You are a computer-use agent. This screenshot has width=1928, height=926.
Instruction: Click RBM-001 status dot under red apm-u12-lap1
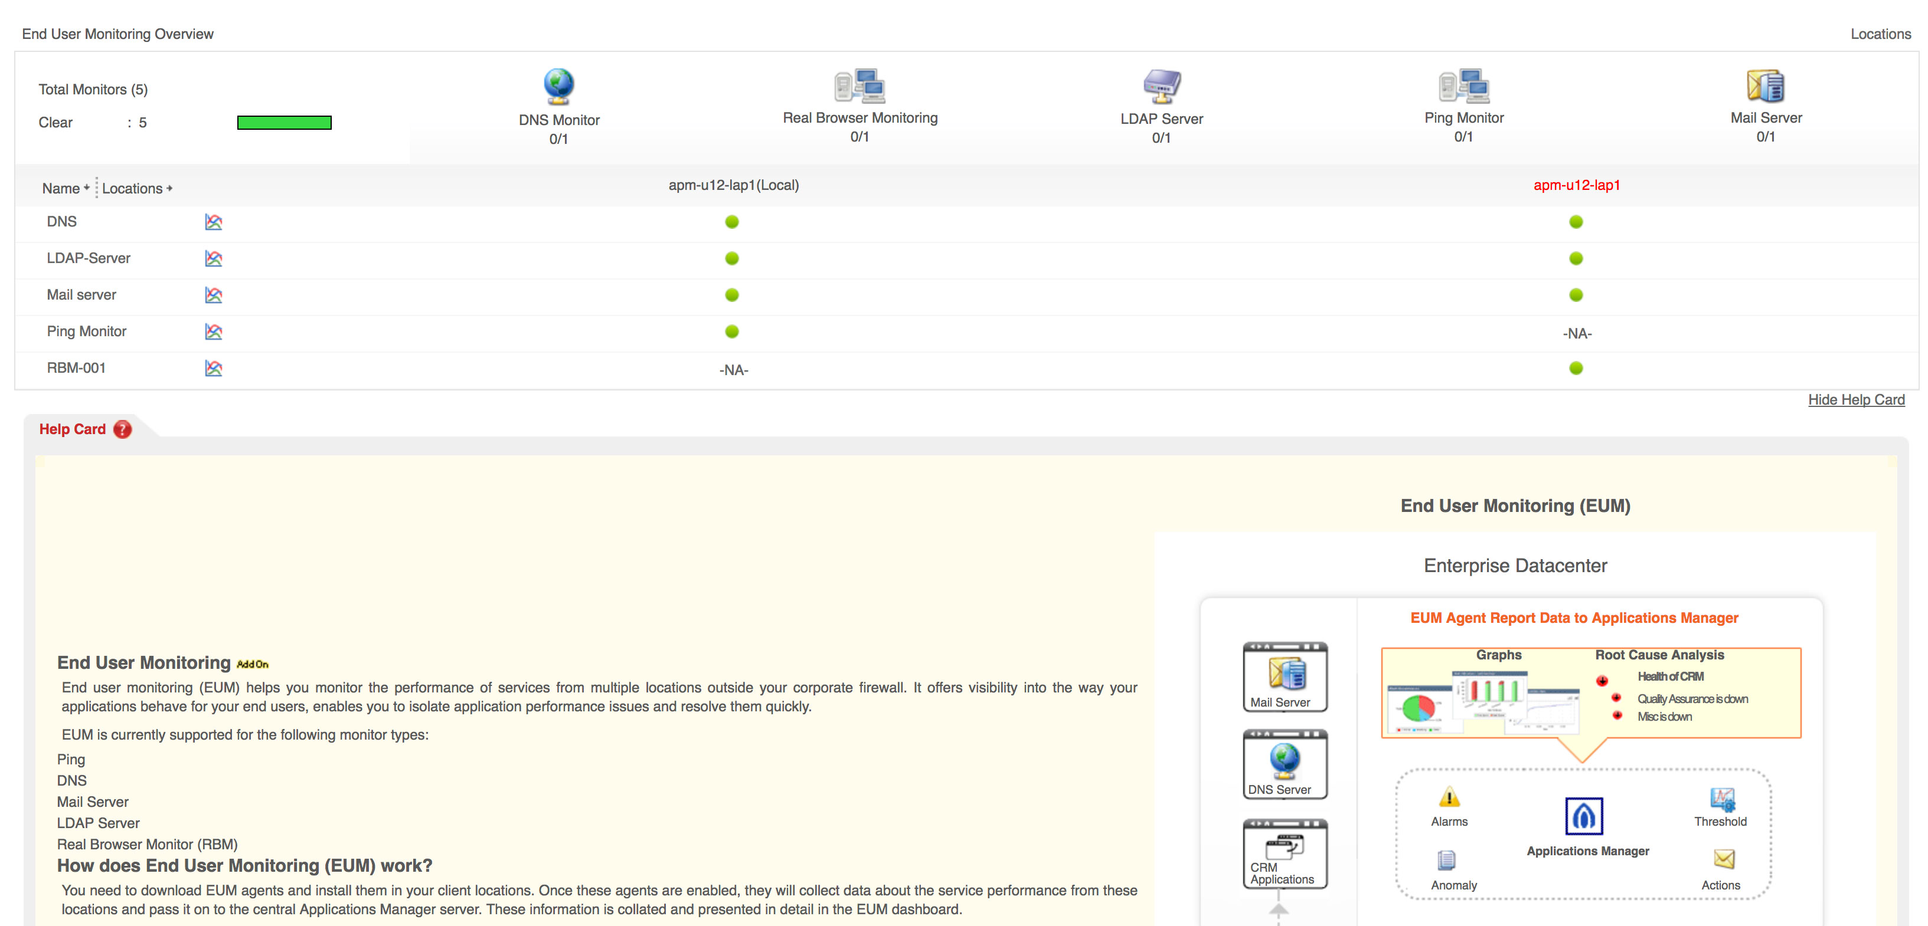pos(1576,369)
